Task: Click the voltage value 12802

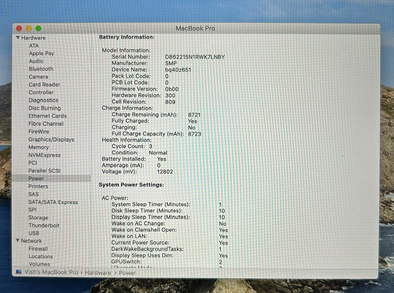Action: (165, 172)
